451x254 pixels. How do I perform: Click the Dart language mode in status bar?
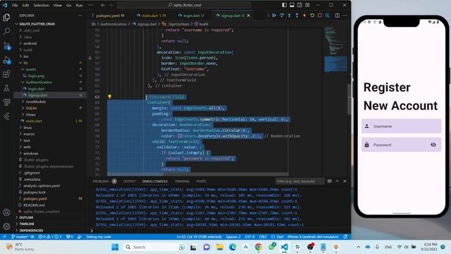280,237
